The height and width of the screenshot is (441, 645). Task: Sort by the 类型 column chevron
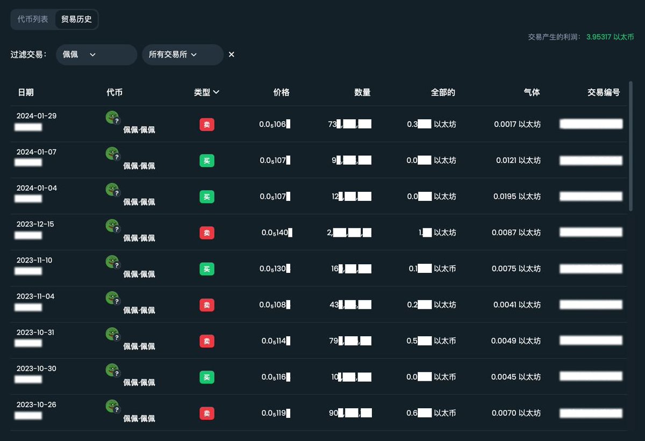tap(216, 92)
